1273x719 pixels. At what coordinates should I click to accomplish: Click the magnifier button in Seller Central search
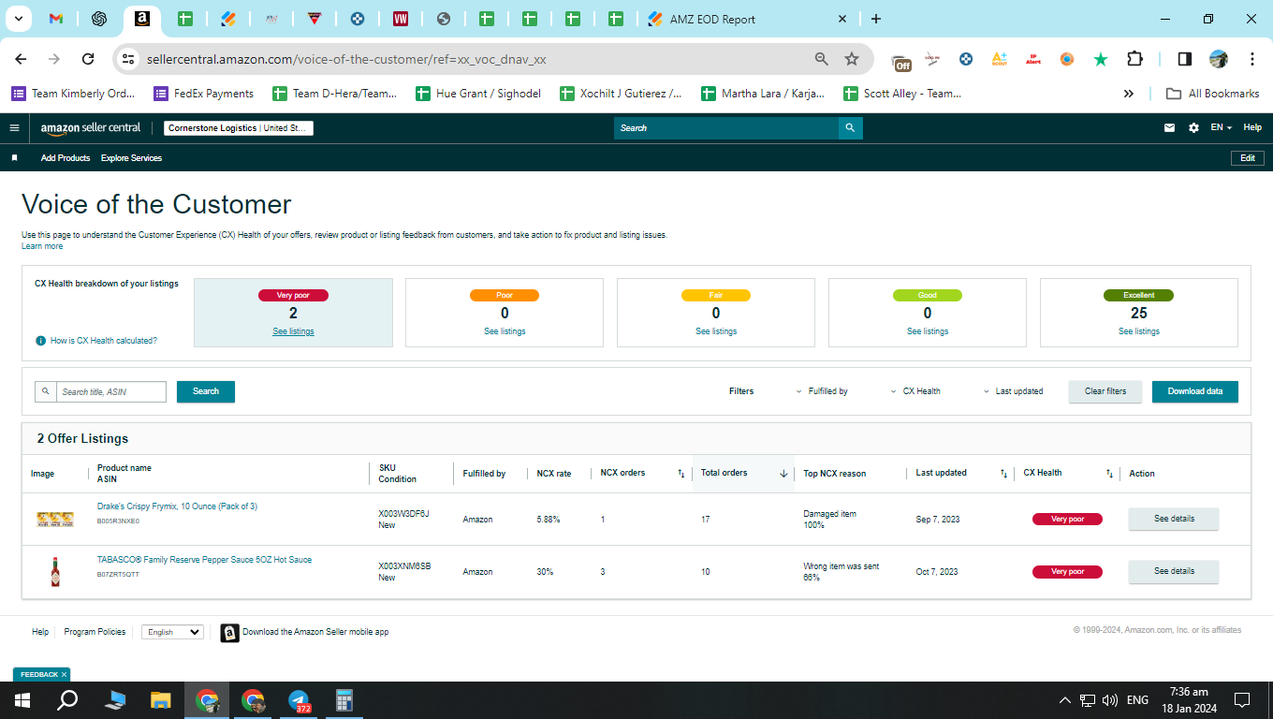[850, 128]
